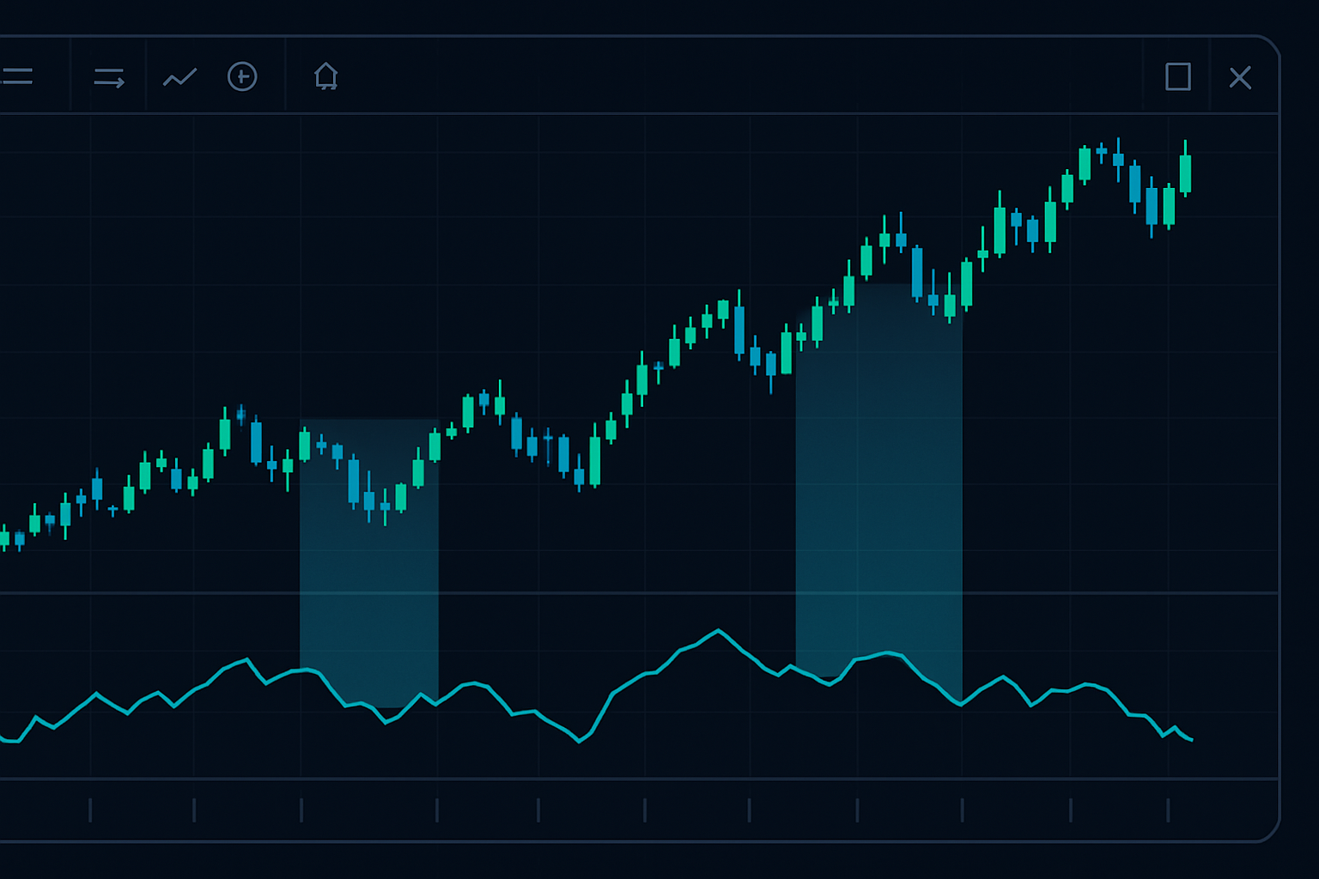The height and width of the screenshot is (879, 1319).
Task: Open the circle-plus add indicator tool
Action: 243,77
